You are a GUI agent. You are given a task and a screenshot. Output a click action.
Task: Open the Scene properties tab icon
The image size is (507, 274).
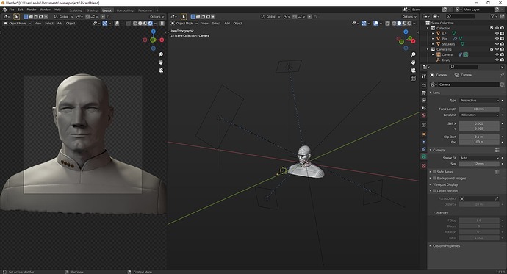click(424, 107)
